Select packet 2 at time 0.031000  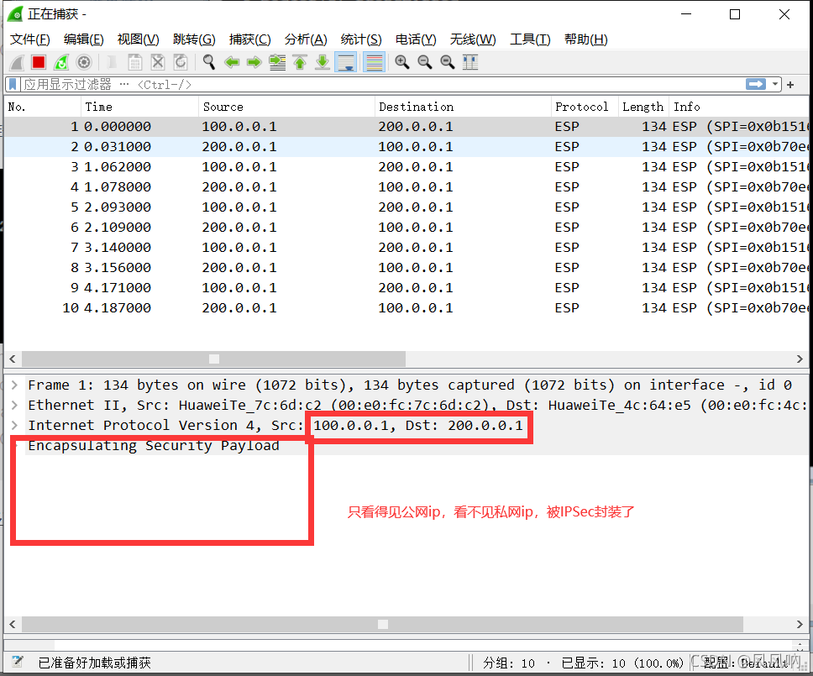[x=406, y=147]
